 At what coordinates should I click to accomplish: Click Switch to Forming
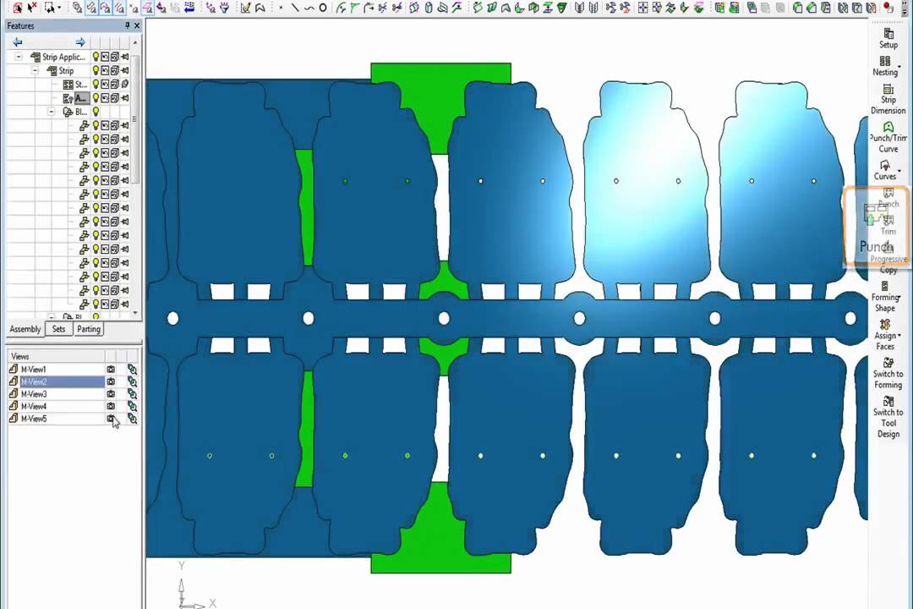pos(888,373)
